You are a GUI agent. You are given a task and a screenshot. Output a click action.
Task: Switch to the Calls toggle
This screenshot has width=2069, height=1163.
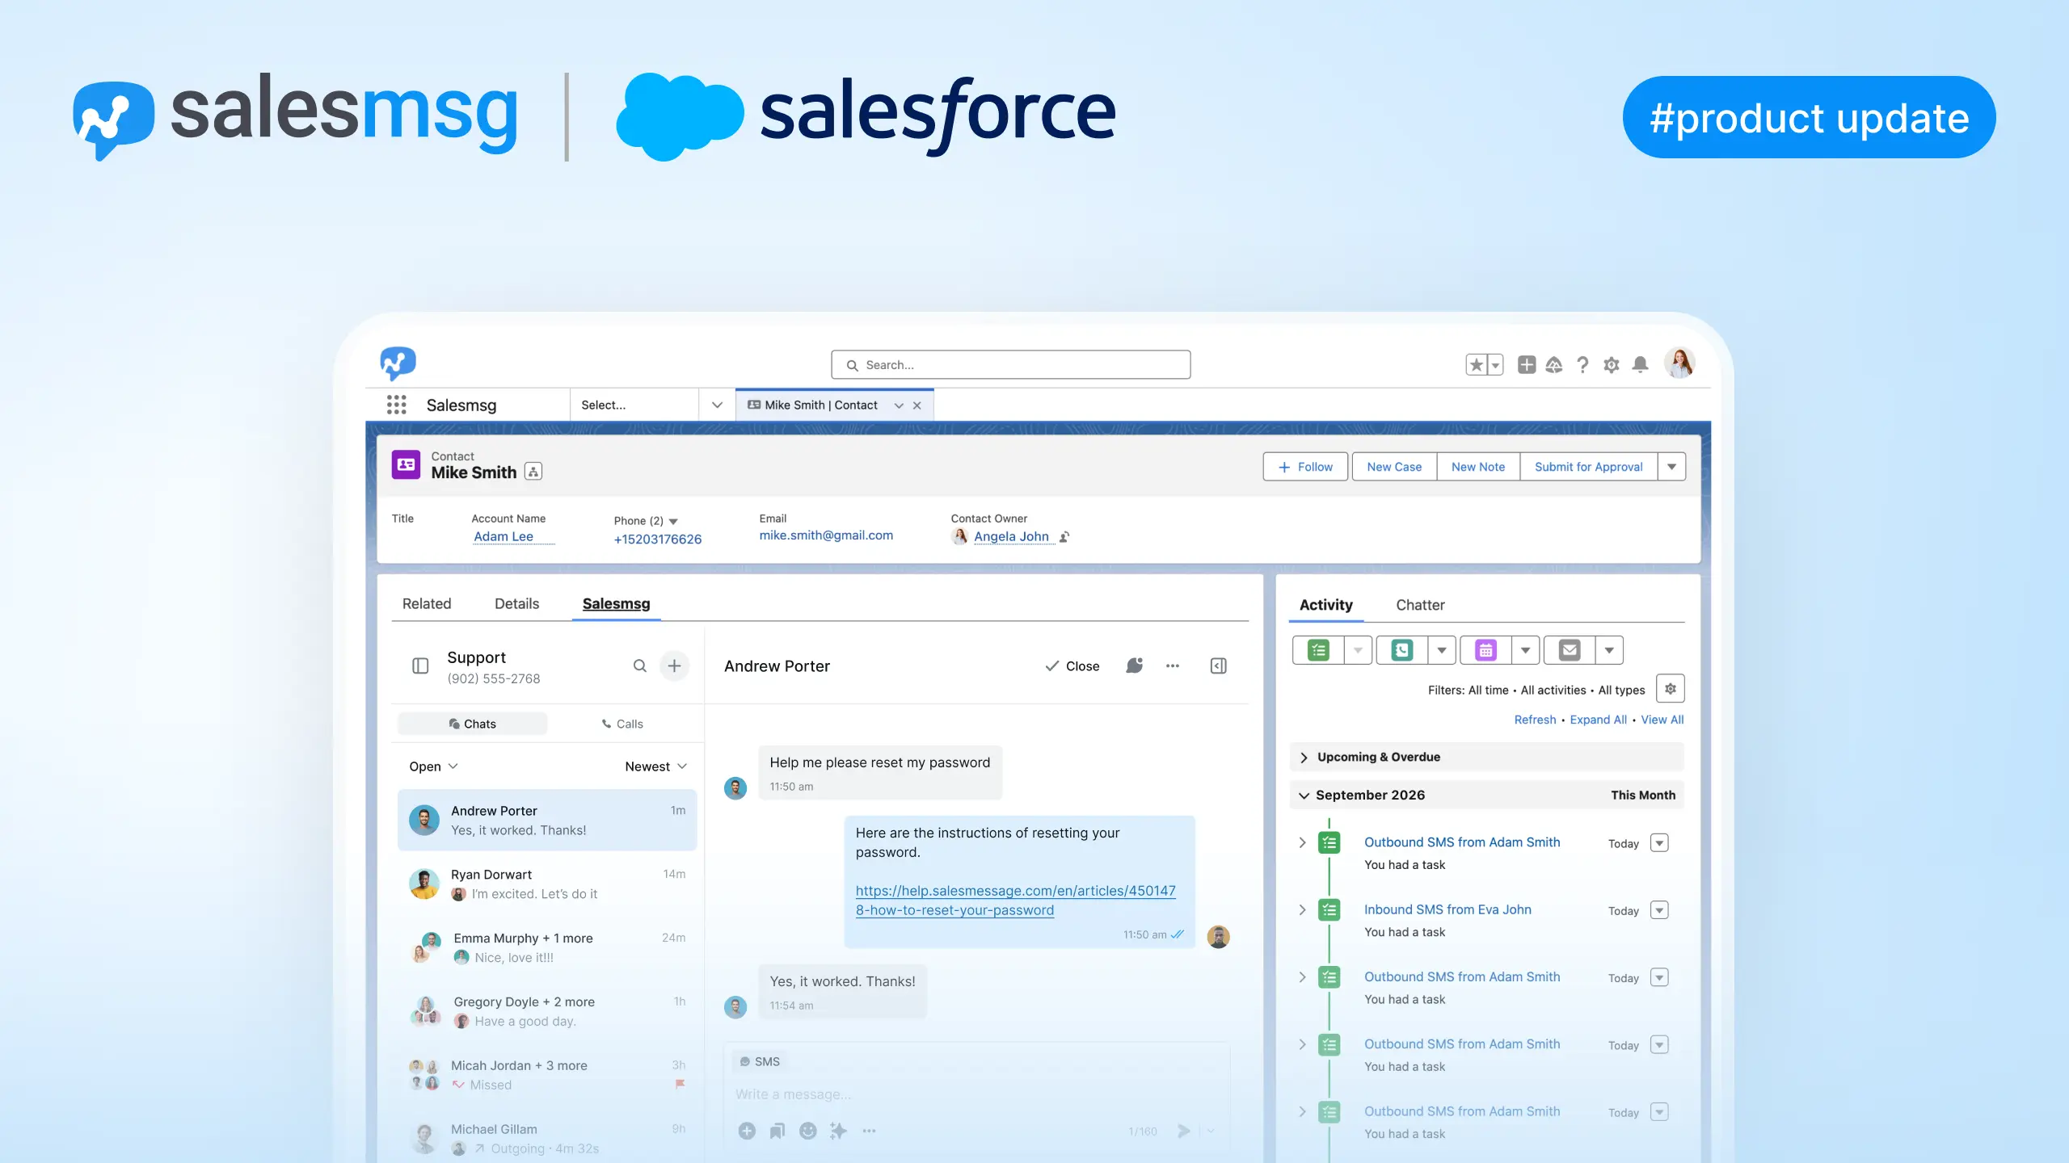tap(622, 724)
